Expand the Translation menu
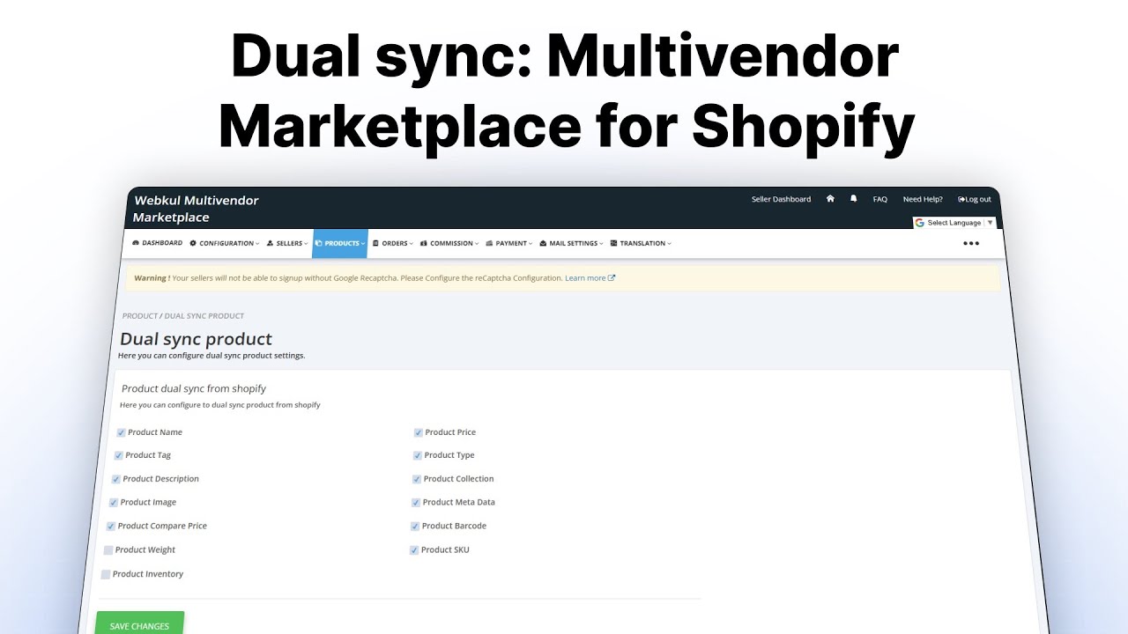This screenshot has width=1128, height=634. [641, 243]
